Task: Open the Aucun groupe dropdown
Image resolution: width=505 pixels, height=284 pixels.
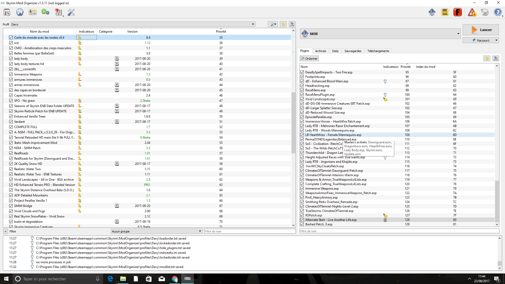Action: [156, 231]
